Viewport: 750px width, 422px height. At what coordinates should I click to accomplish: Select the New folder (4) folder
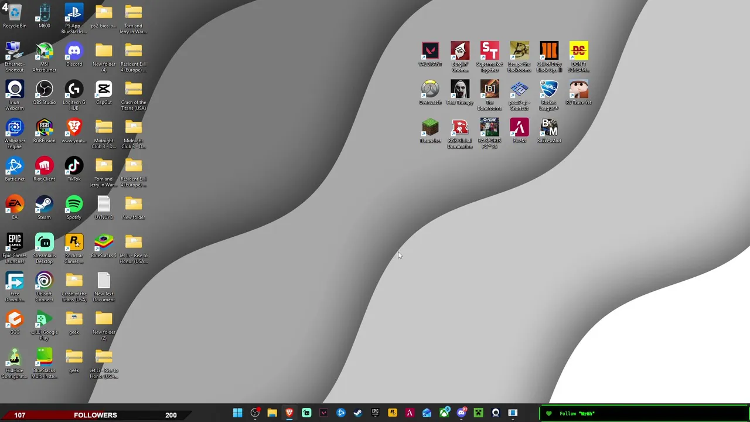point(104,57)
